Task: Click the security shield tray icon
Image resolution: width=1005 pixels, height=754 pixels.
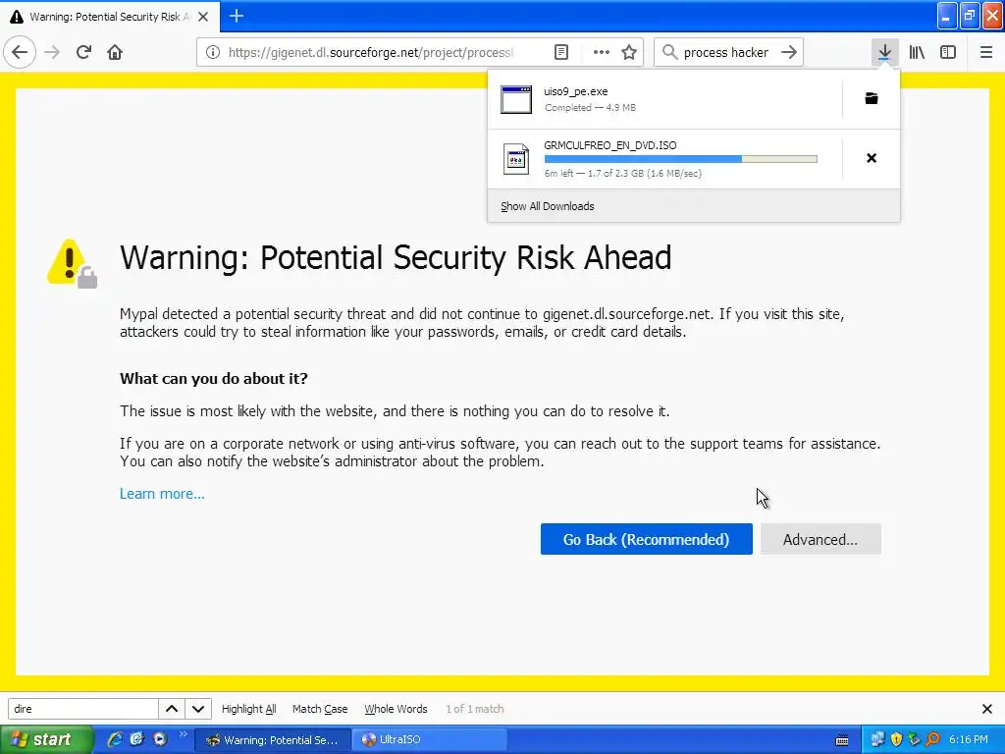Action: pos(896,739)
